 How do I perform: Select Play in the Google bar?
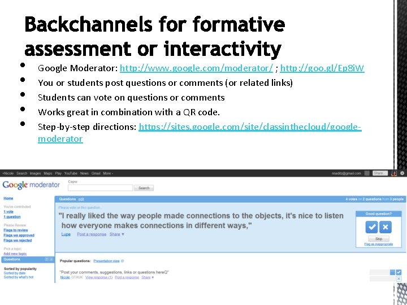pyautogui.click(x=58, y=173)
